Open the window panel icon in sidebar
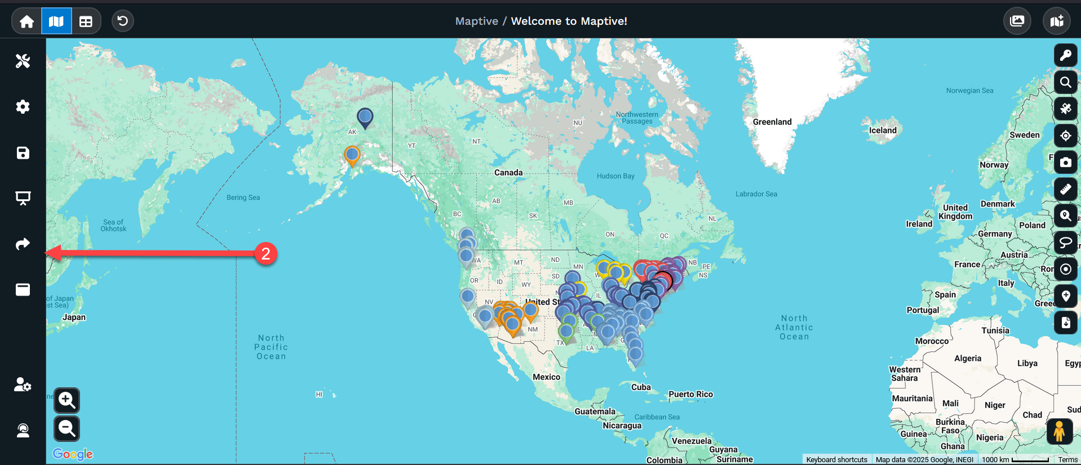The width and height of the screenshot is (1081, 465). coord(23,290)
